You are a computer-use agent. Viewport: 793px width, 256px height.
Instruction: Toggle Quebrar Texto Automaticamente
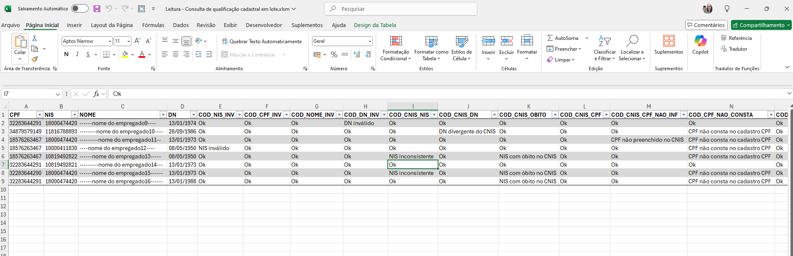[x=262, y=41]
